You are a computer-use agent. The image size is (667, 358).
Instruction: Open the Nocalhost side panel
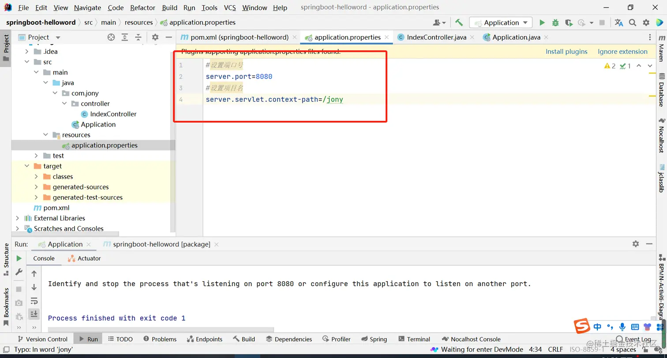coord(661,135)
